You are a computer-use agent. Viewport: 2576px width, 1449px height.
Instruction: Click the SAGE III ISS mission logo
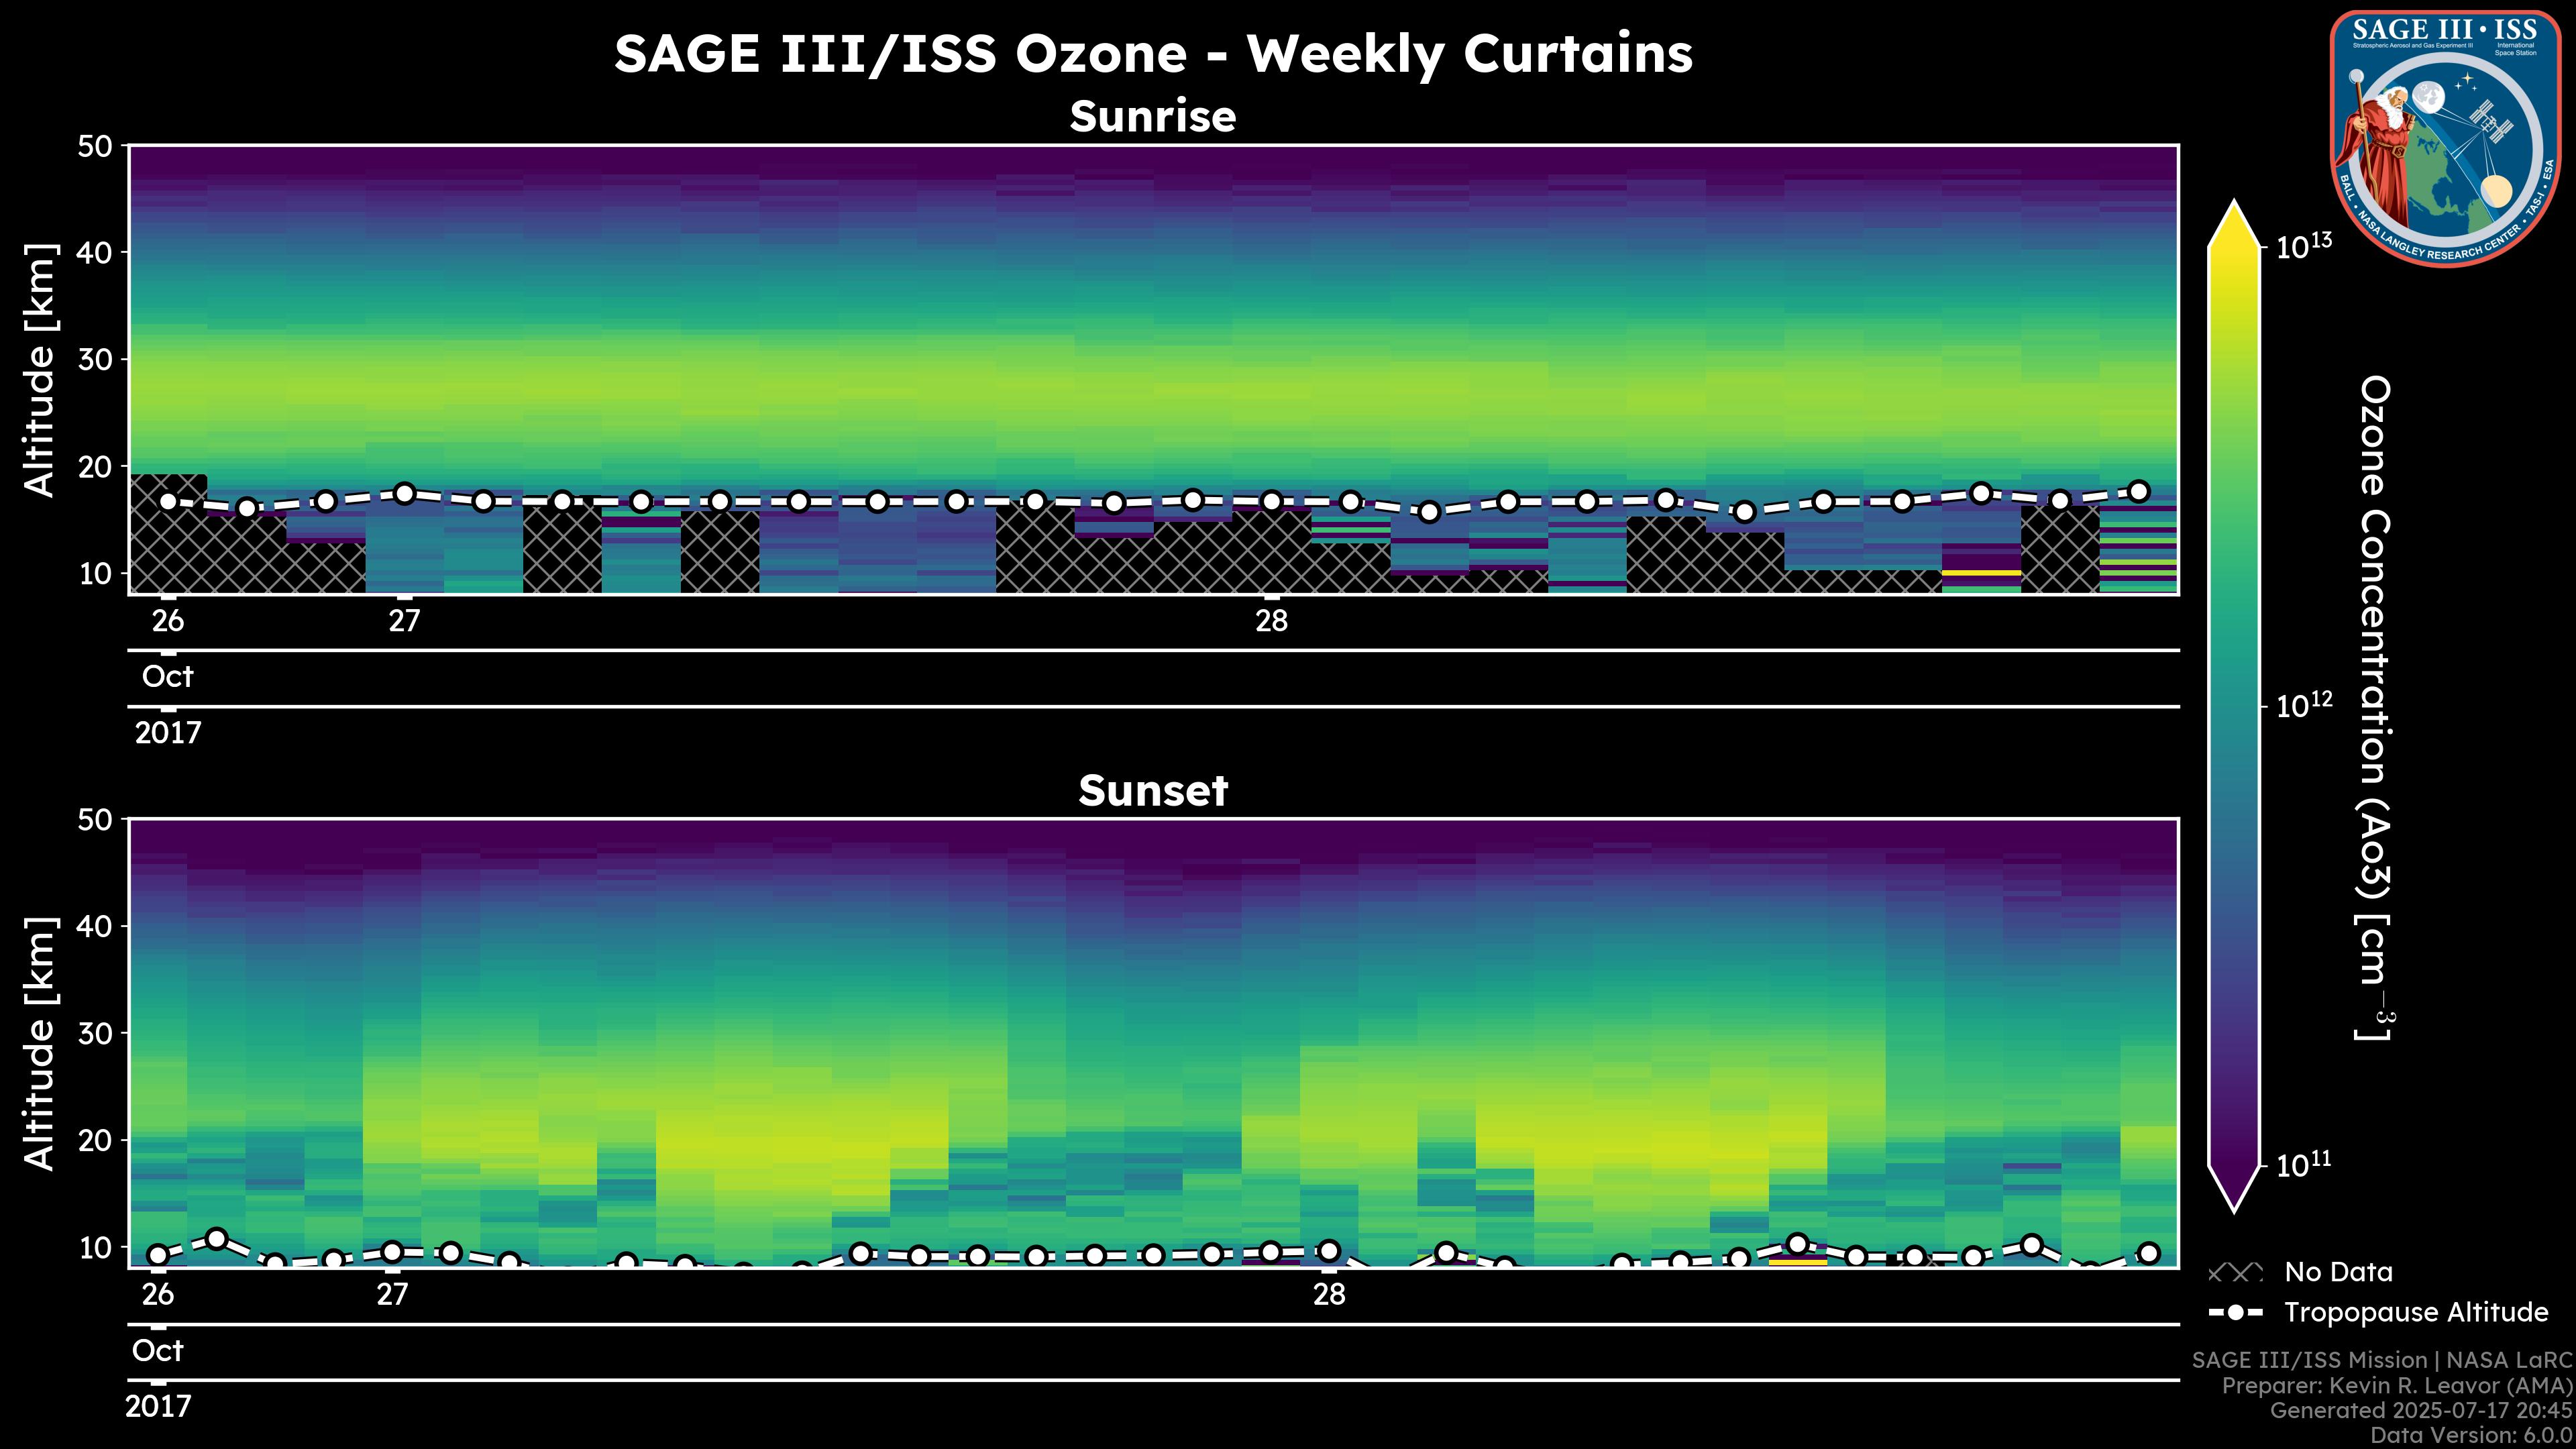(2445, 138)
